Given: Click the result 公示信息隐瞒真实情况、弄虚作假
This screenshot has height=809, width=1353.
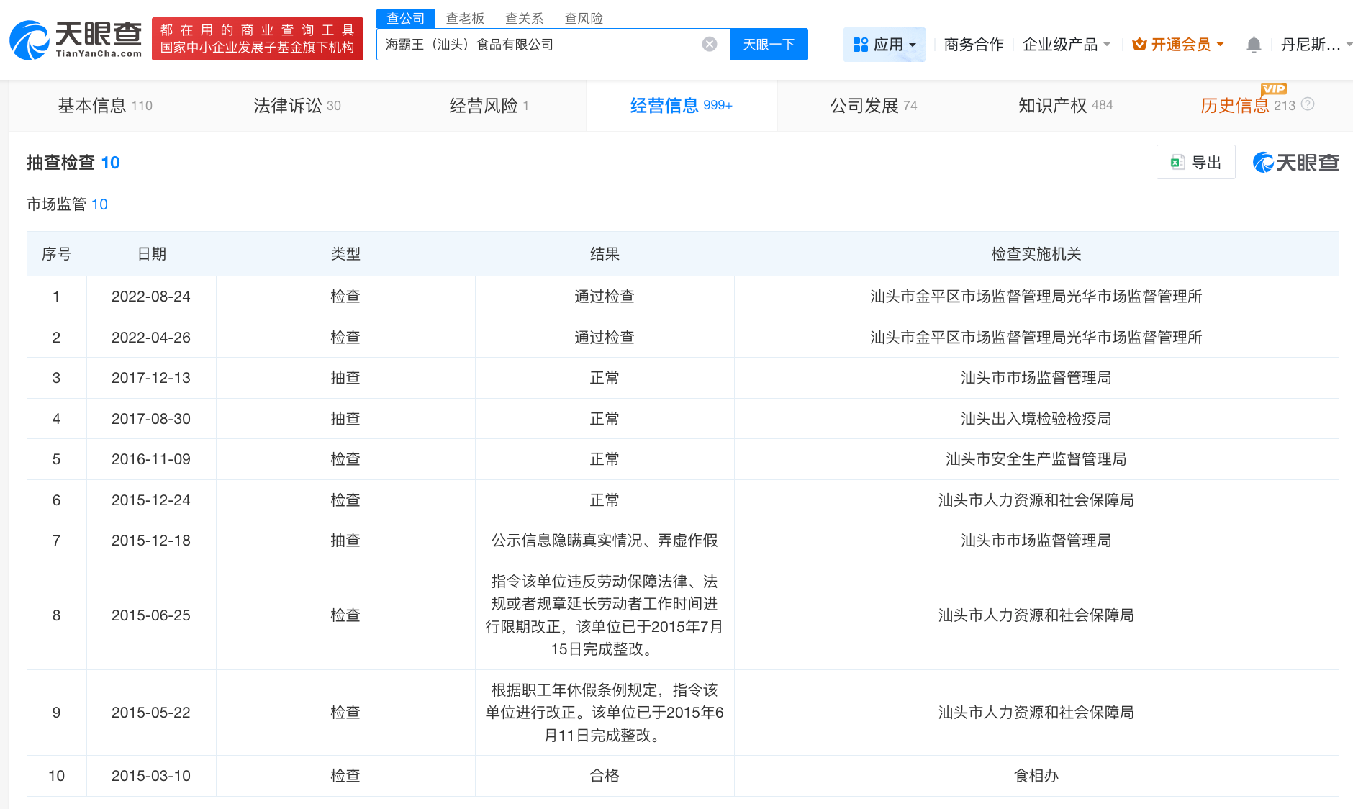Looking at the screenshot, I should 605,541.
